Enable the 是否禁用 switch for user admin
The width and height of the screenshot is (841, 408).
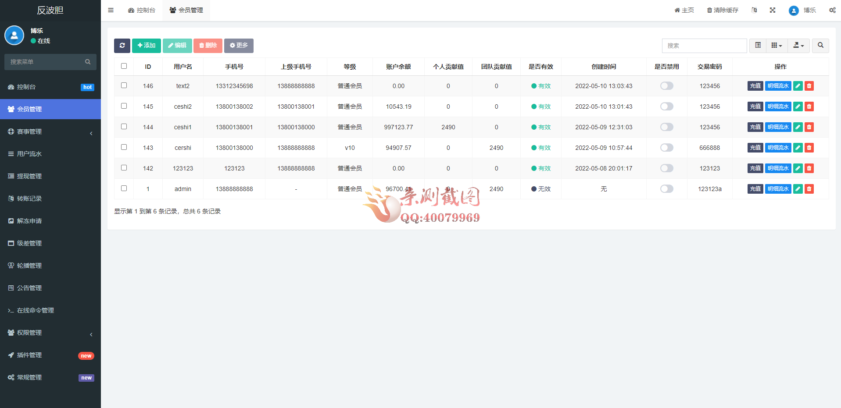tap(666, 188)
